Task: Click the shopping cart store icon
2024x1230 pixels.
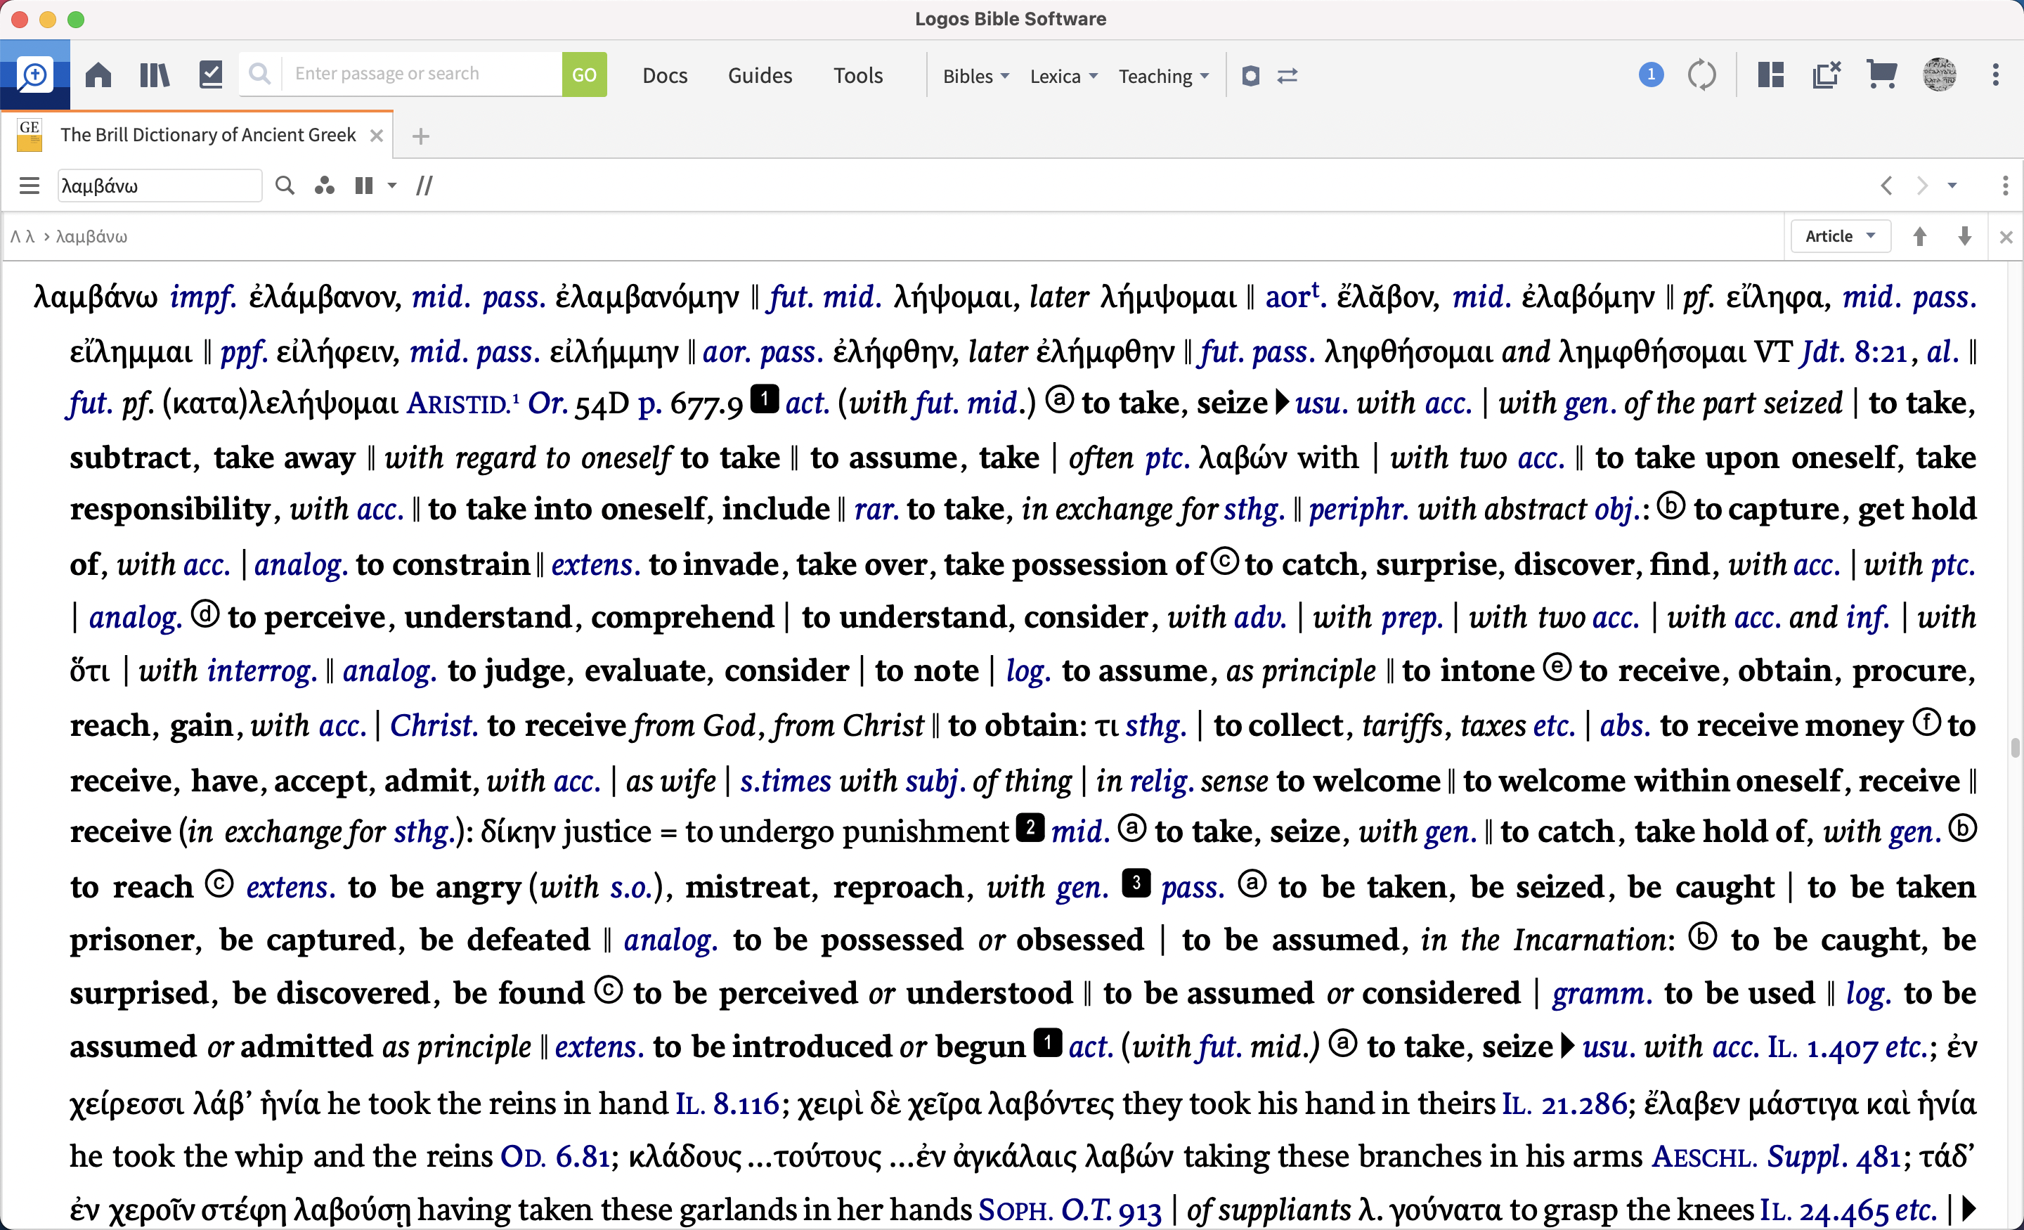Action: point(1881,76)
